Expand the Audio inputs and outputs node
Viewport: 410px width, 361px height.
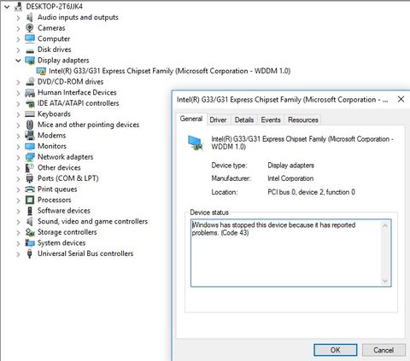(x=18, y=18)
